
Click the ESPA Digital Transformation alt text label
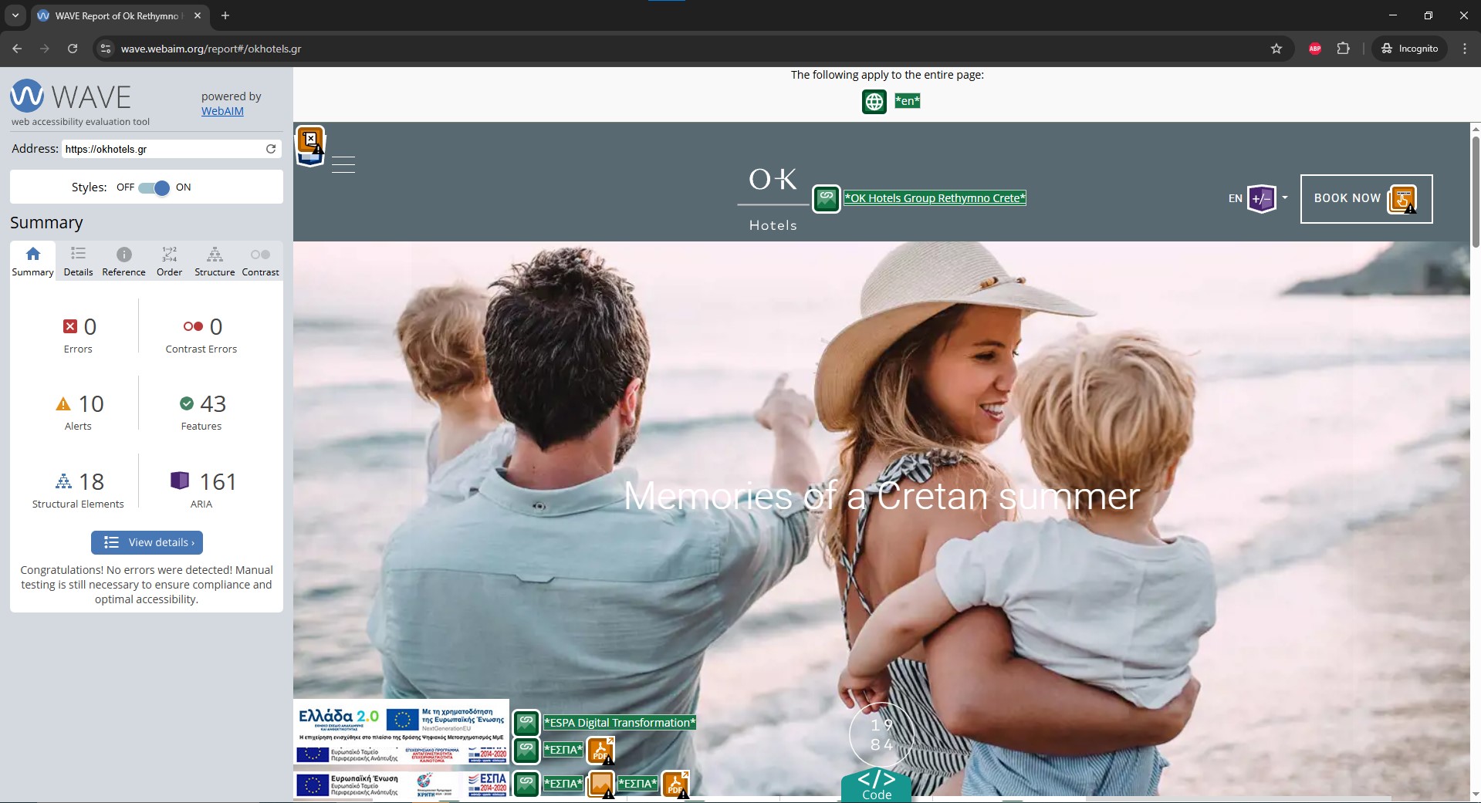(x=620, y=723)
